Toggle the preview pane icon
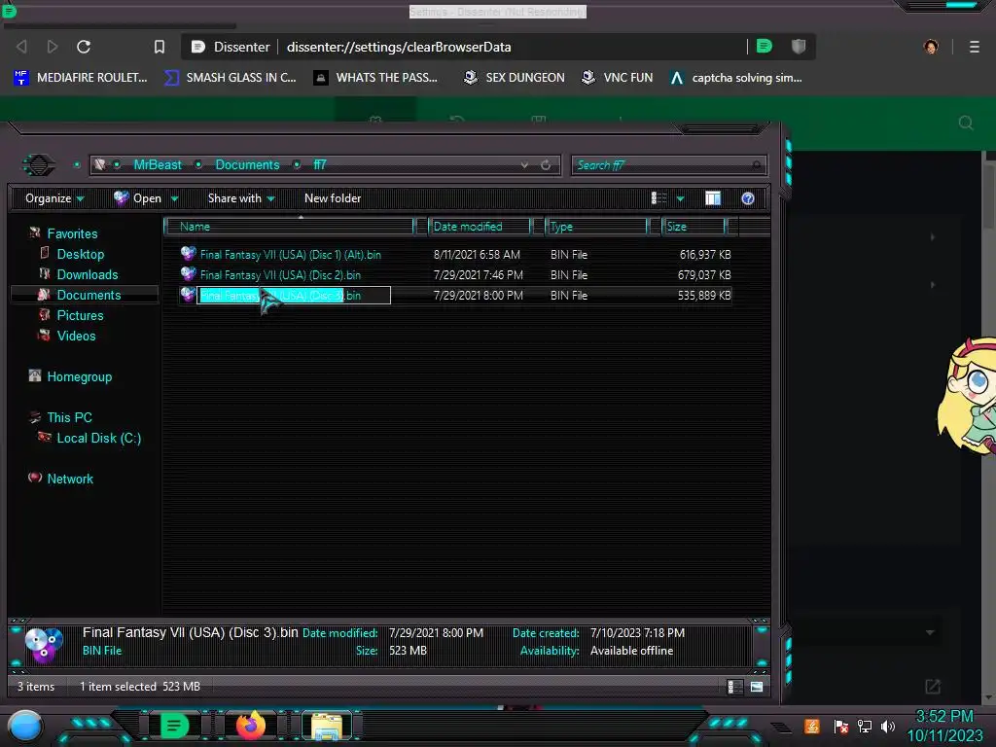The width and height of the screenshot is (996, 747). 713,198
